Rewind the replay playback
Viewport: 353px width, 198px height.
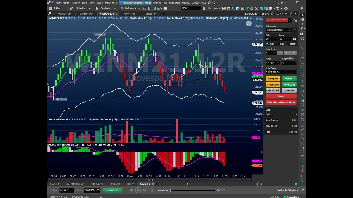pos(132,190)
